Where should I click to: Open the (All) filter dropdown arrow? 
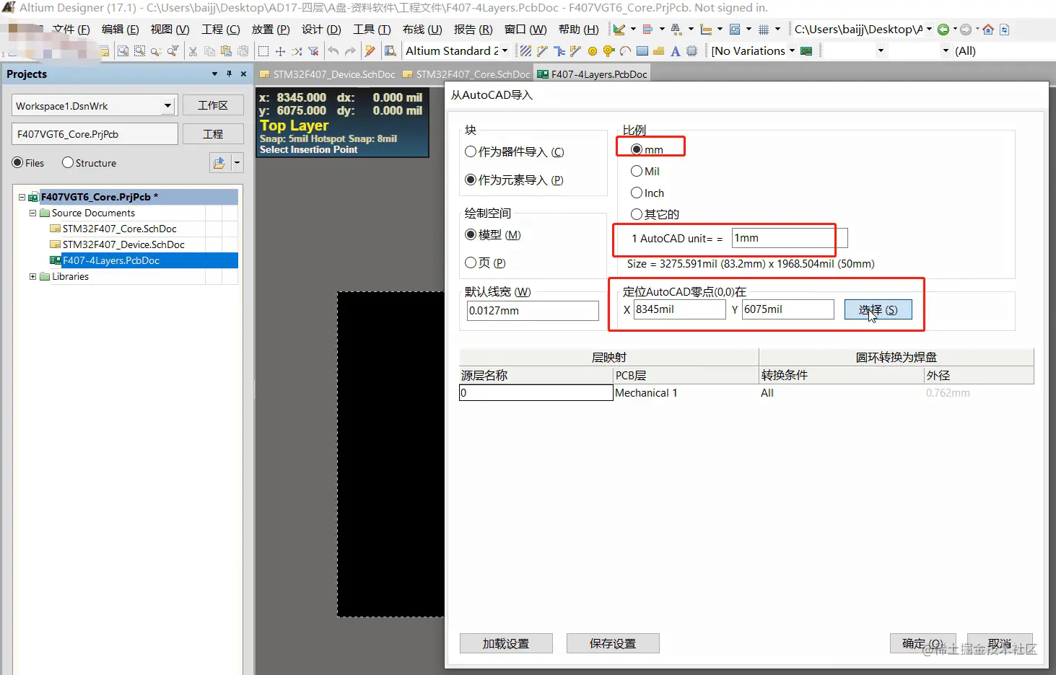tap(946, 51)
